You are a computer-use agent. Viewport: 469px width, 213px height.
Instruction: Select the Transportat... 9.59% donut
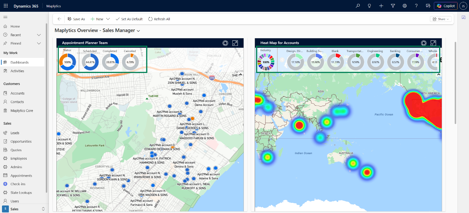(x=355, y=62)
